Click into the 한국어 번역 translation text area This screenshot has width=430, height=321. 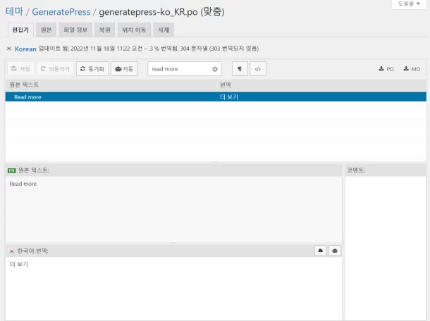click(173, 289)
